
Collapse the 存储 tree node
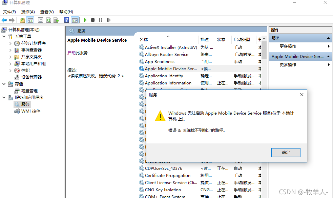pos(4,84)
